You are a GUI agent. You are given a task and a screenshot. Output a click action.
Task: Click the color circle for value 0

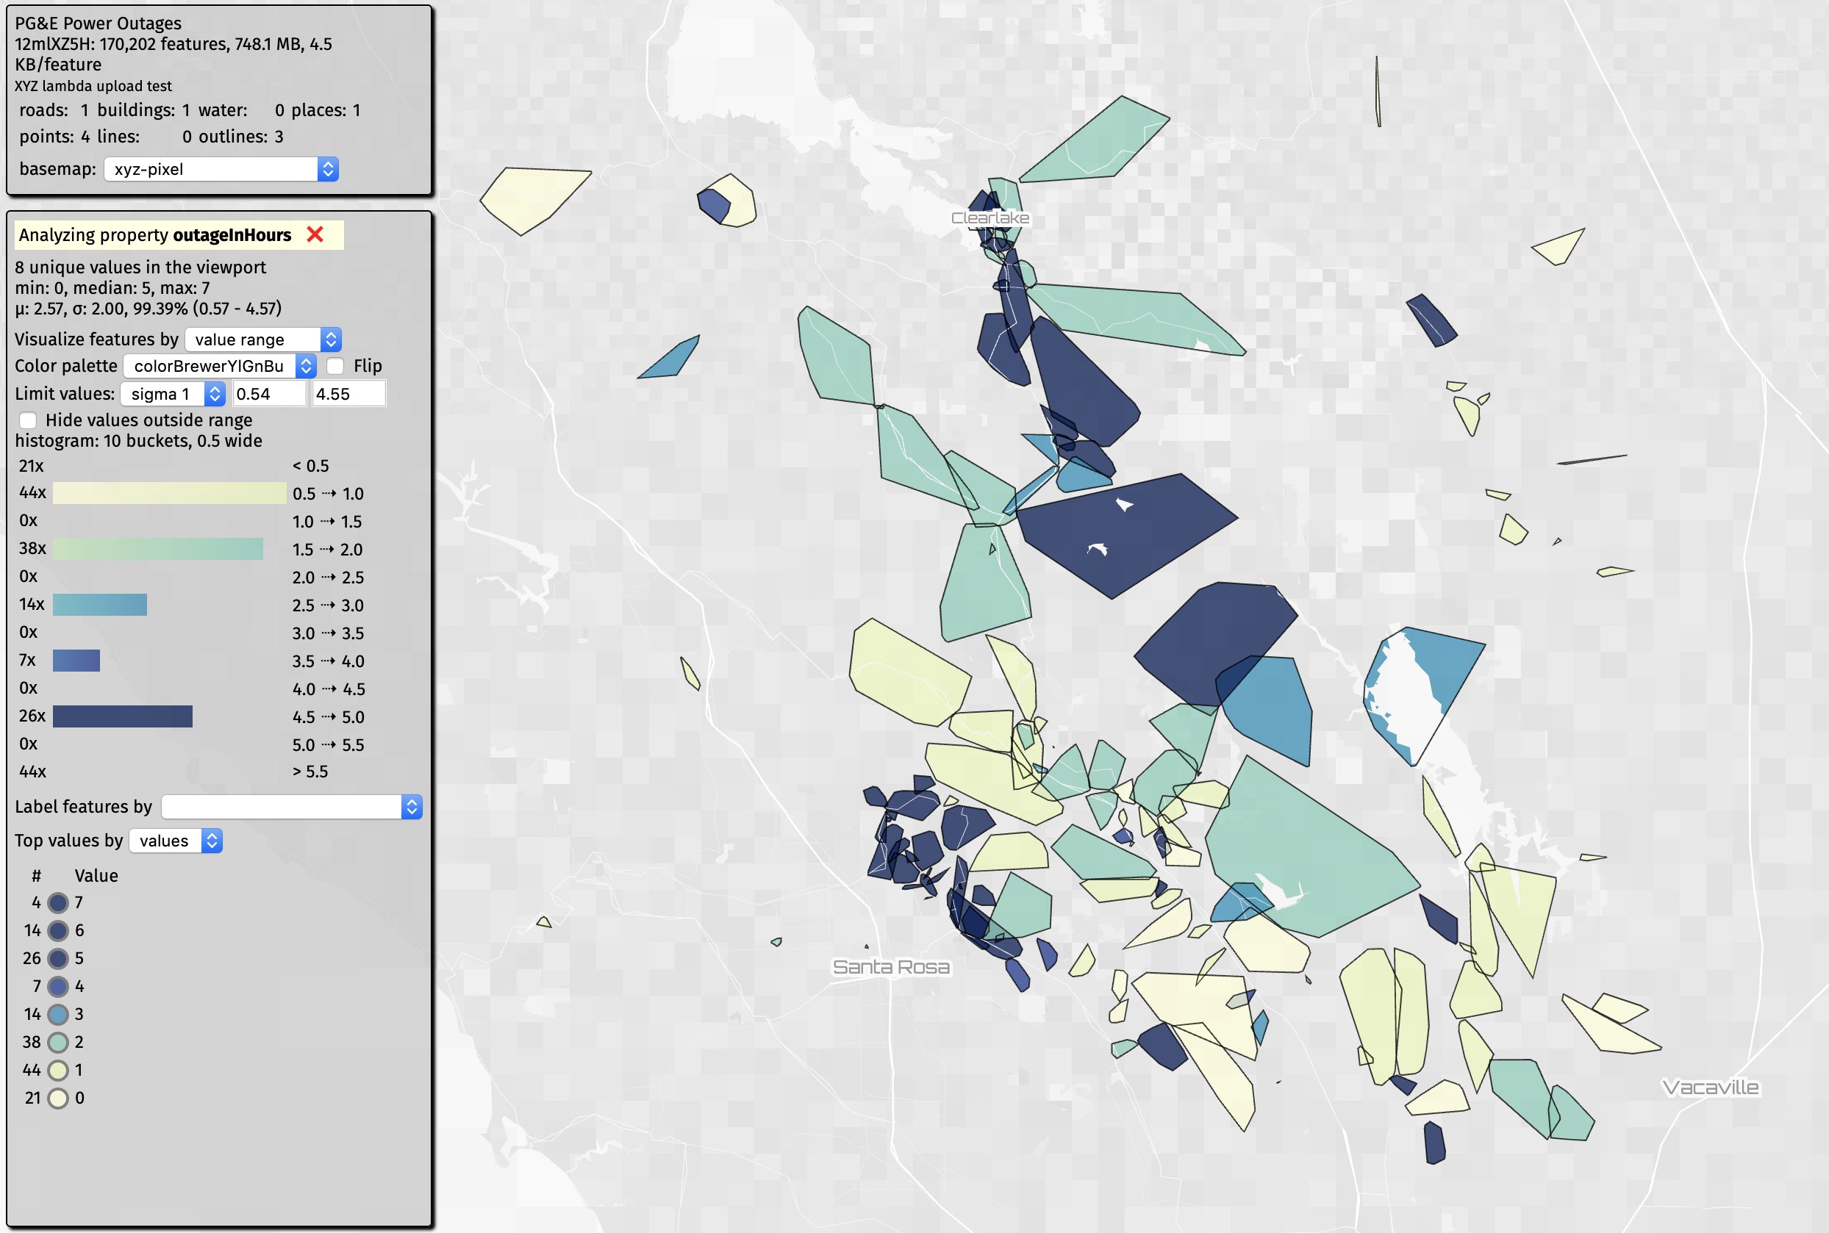(x=57, y=1099)
